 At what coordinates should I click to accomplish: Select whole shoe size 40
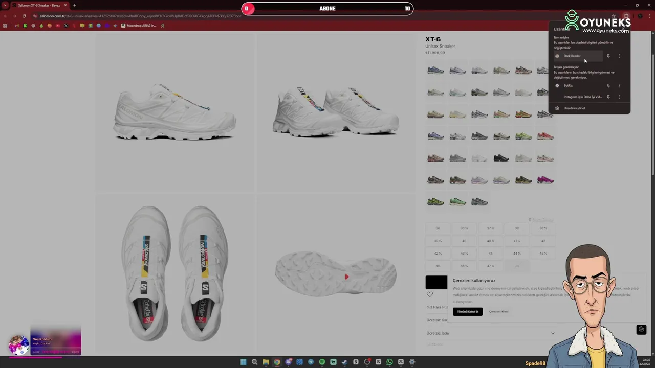coord(464,241)
